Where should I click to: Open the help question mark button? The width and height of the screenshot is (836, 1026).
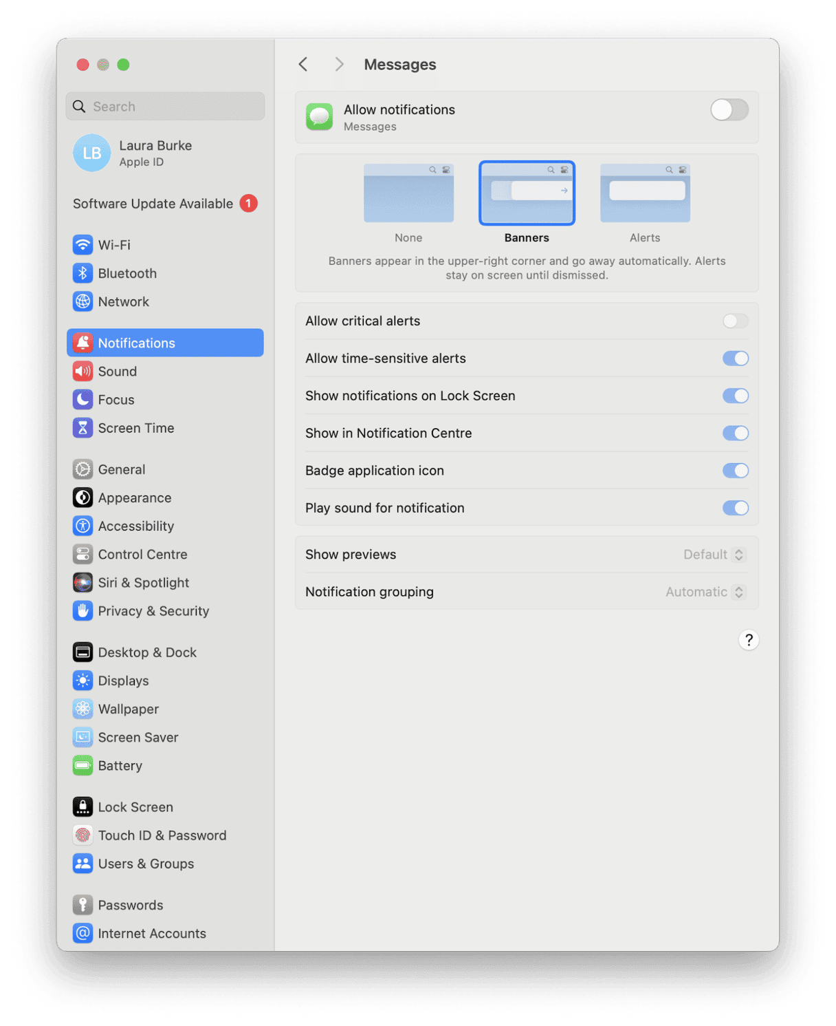[749, 640]
